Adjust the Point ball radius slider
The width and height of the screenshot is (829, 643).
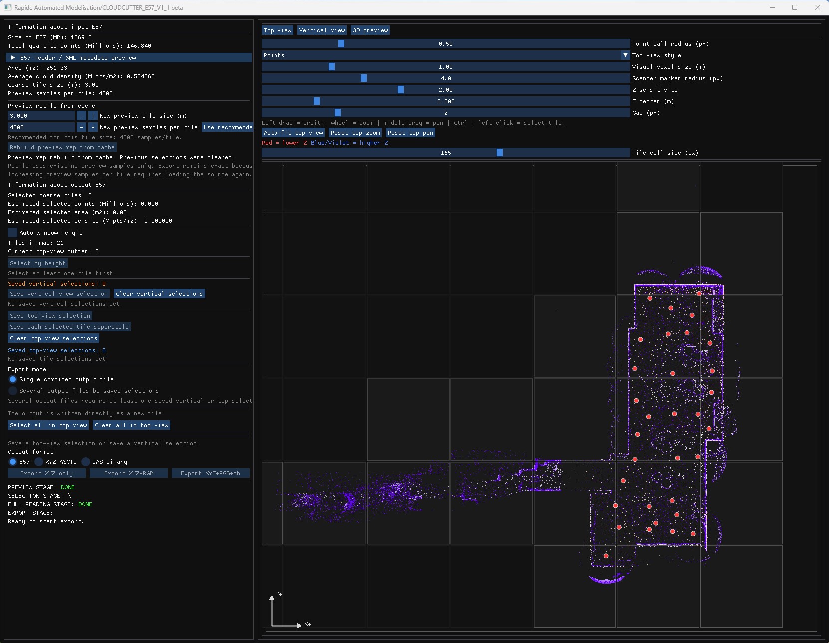point(446,44)
